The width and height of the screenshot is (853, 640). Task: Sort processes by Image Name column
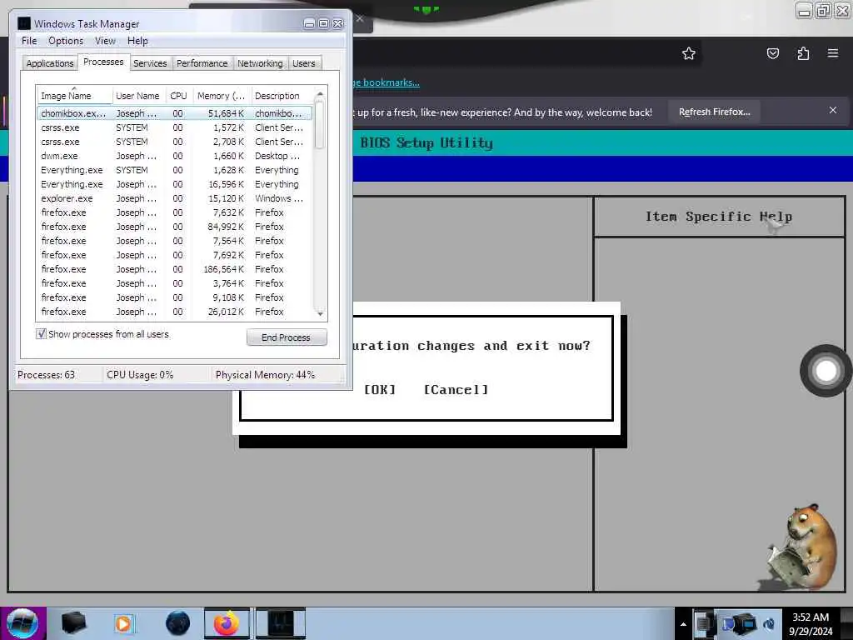pos(74,96)
